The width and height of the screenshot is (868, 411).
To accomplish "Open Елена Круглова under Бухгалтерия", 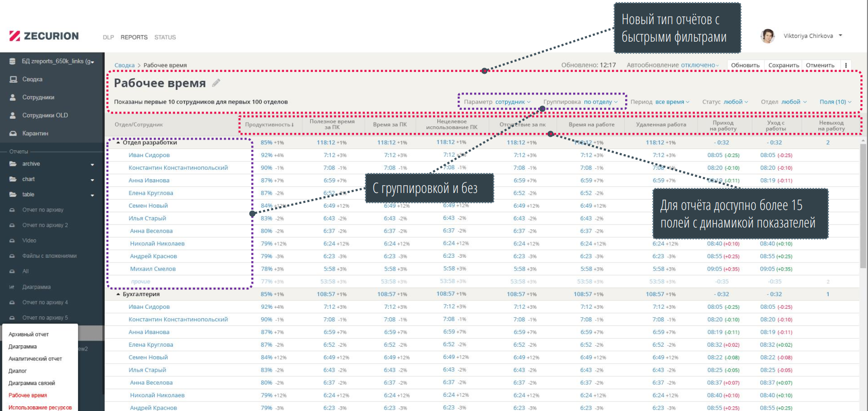I will pos(151,345).
